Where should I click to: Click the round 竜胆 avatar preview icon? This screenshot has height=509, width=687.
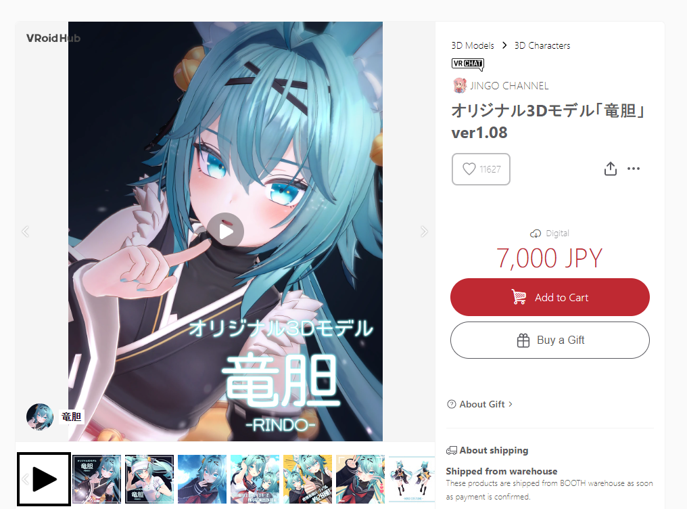[40, 416]
